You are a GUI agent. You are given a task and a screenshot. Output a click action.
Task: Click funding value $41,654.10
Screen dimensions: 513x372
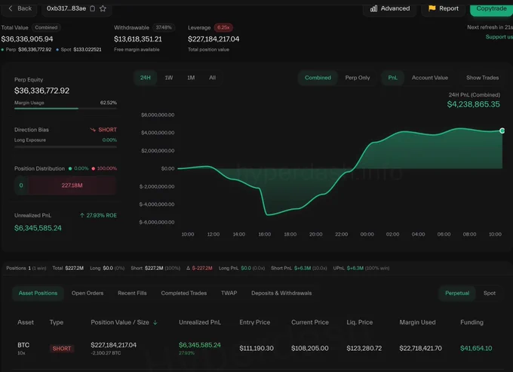coord(476,349)
